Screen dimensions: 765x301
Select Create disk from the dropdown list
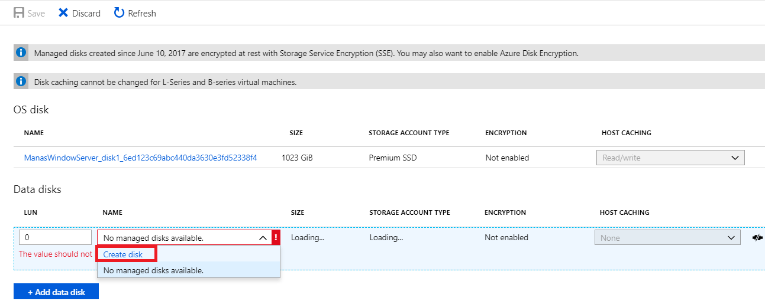(x=123, y=254)
